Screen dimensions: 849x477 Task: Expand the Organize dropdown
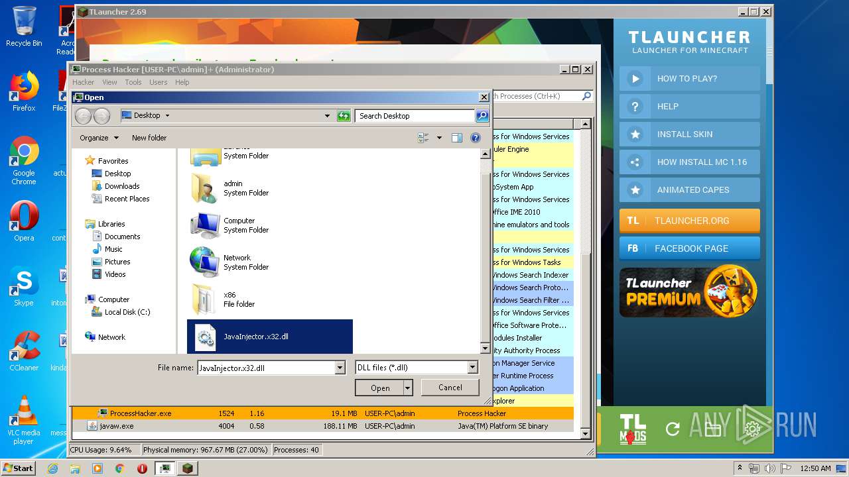(99, 138)
